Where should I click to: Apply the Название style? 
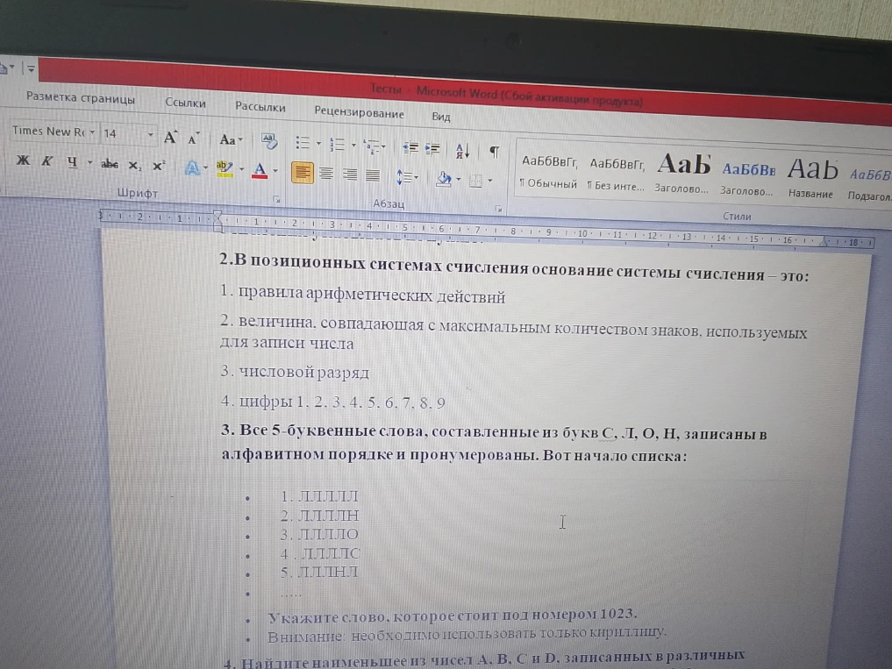point(812,179)
